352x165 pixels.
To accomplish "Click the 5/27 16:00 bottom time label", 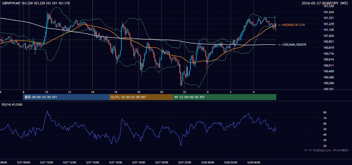I will click(116, 162).
